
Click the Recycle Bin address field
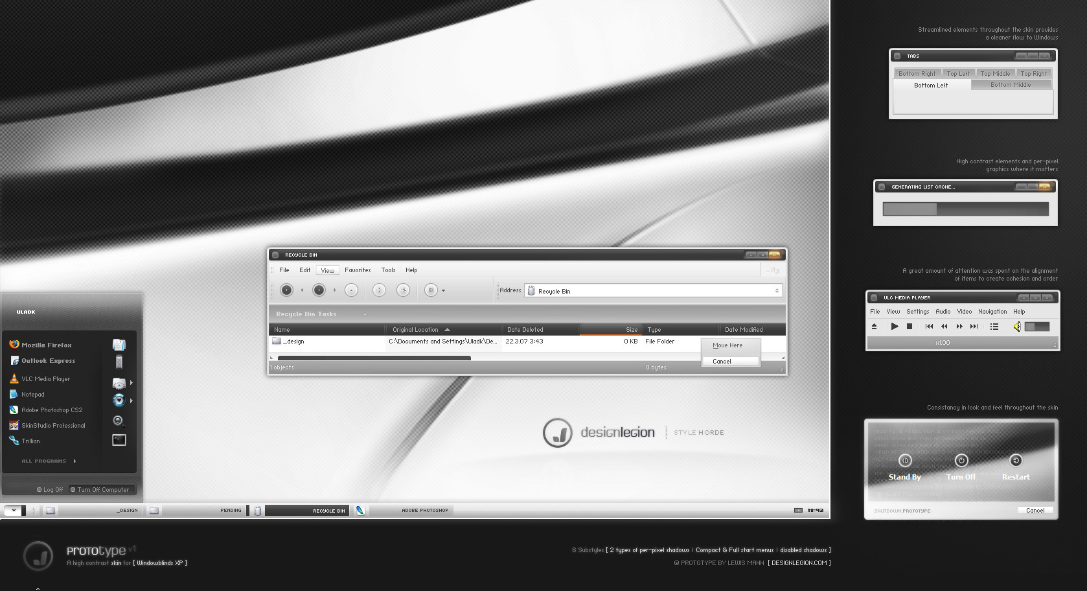654,291
